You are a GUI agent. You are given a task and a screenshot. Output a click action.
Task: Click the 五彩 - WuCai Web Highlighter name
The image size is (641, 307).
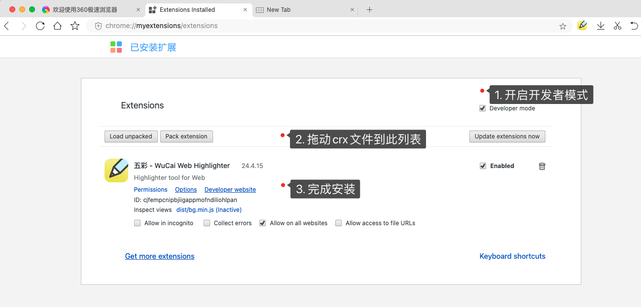click(x=182, y=166)
